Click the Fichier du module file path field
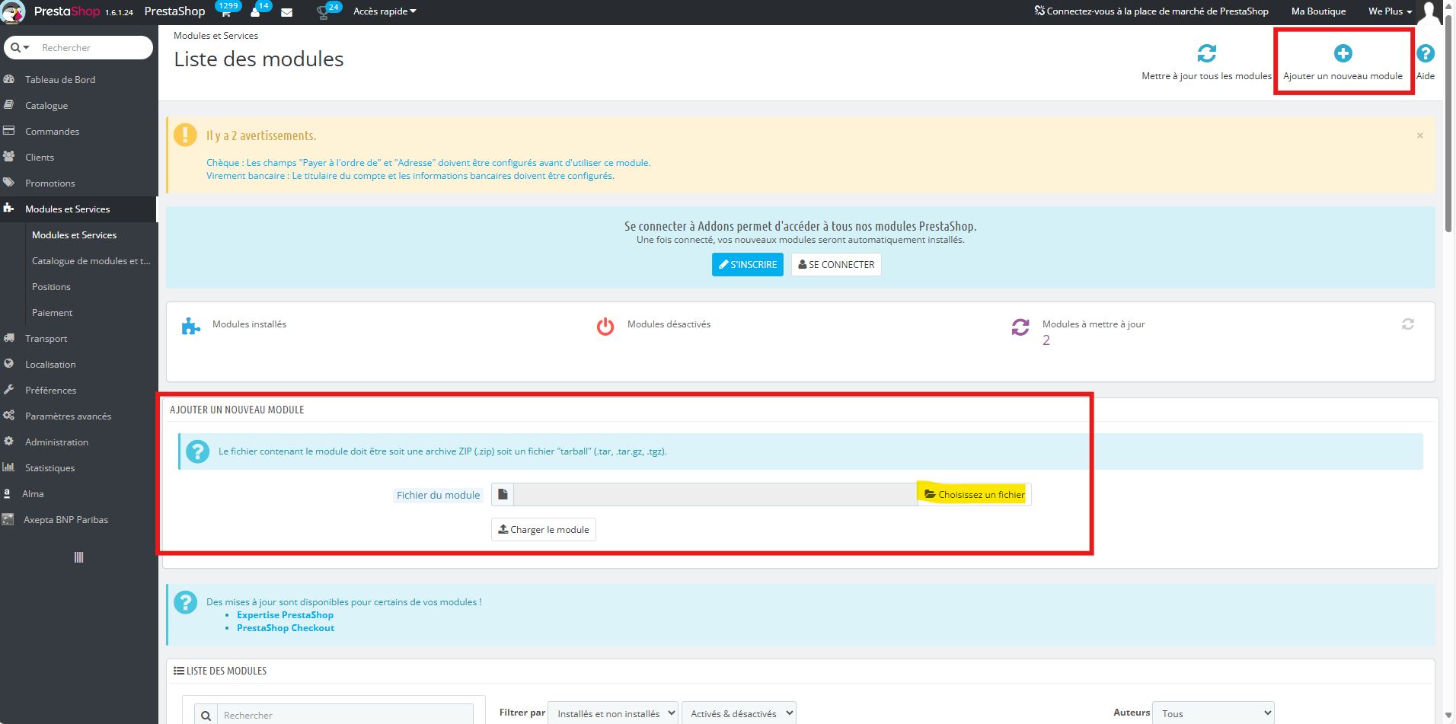 [716, 495]
